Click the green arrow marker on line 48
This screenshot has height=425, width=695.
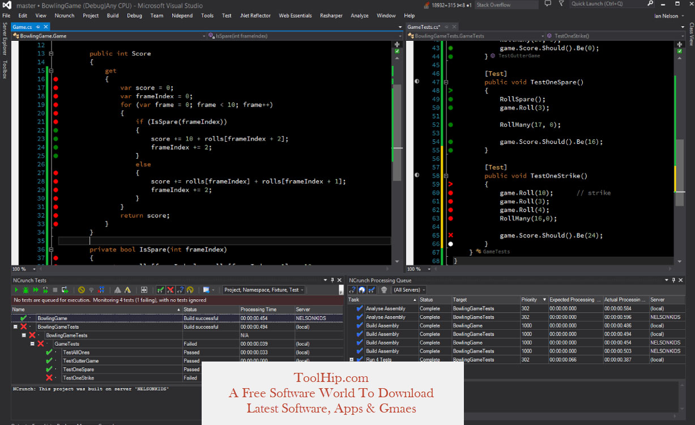coord(451,91)
